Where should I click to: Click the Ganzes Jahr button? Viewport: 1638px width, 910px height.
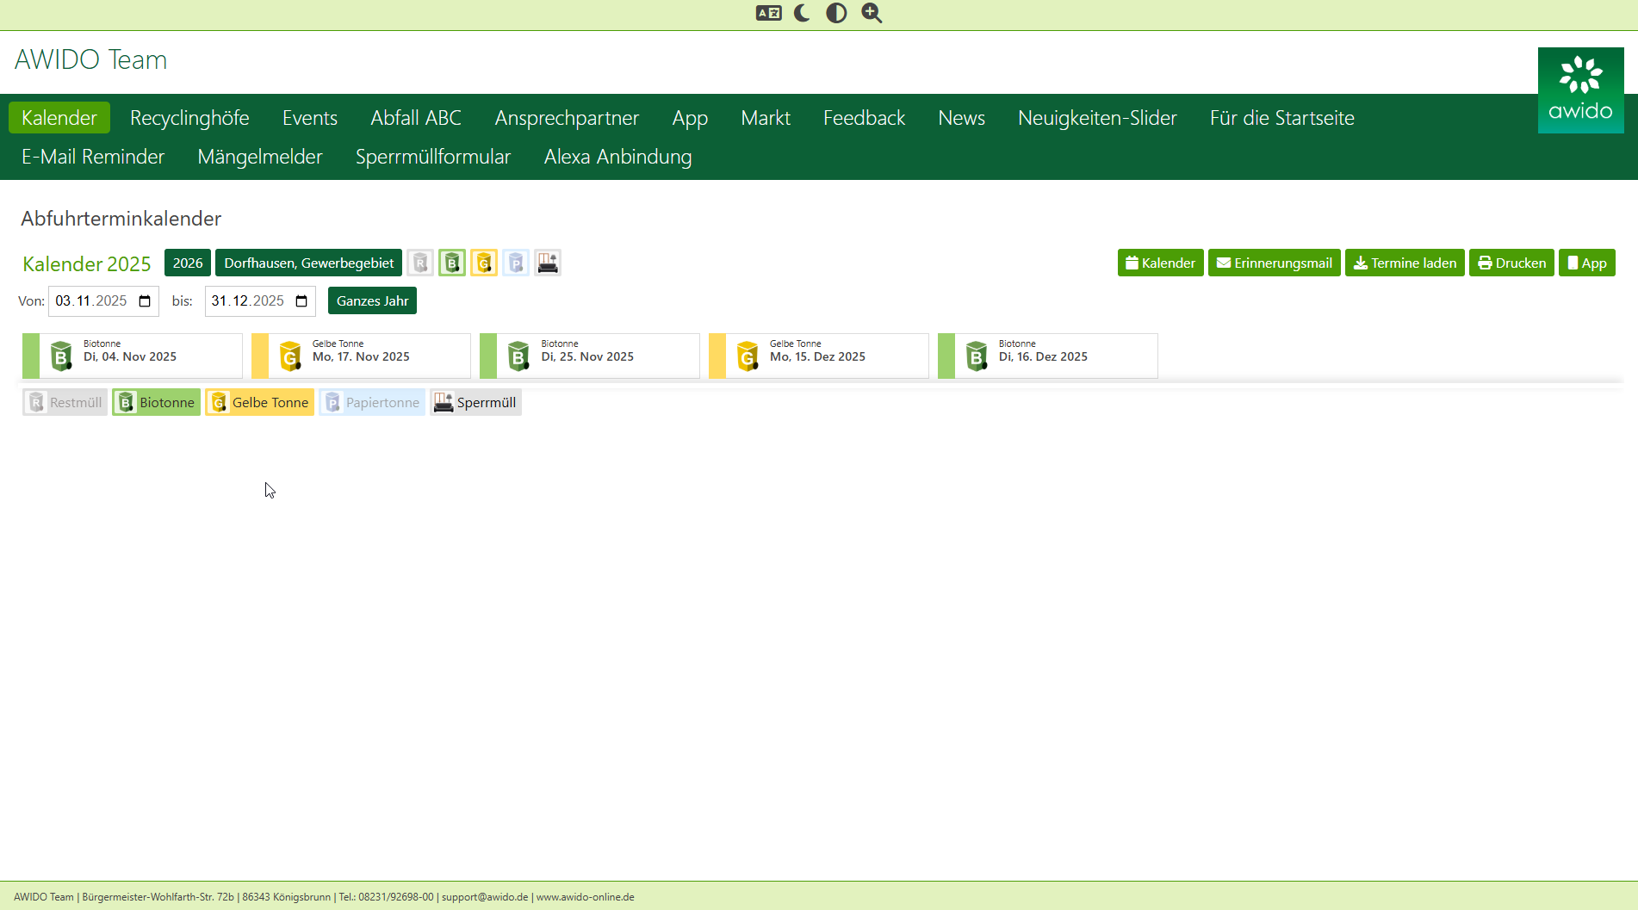click(x=372, y=300)
